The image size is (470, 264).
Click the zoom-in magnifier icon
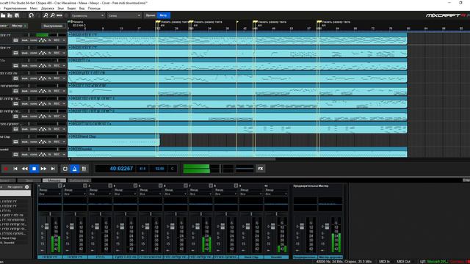pyautogui.click(x=46, y=15)
